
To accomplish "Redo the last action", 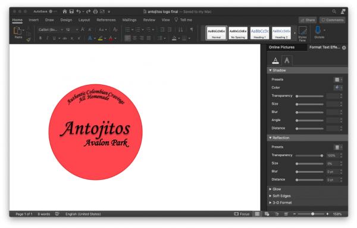I will coord(88,11).
